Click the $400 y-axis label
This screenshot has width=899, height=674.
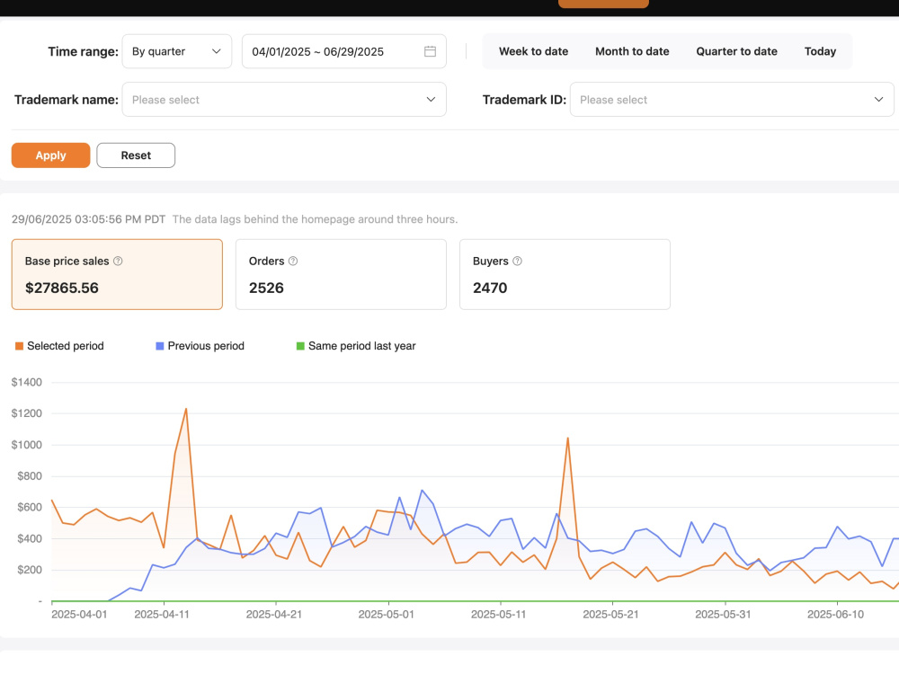pos(30,538)
